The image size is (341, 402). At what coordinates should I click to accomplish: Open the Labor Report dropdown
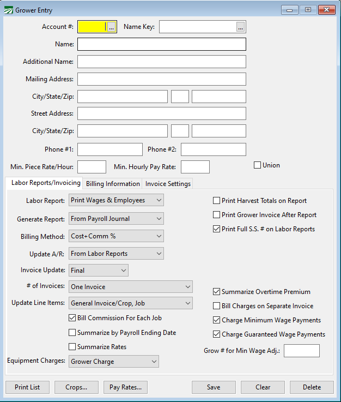tap(116, 200)
